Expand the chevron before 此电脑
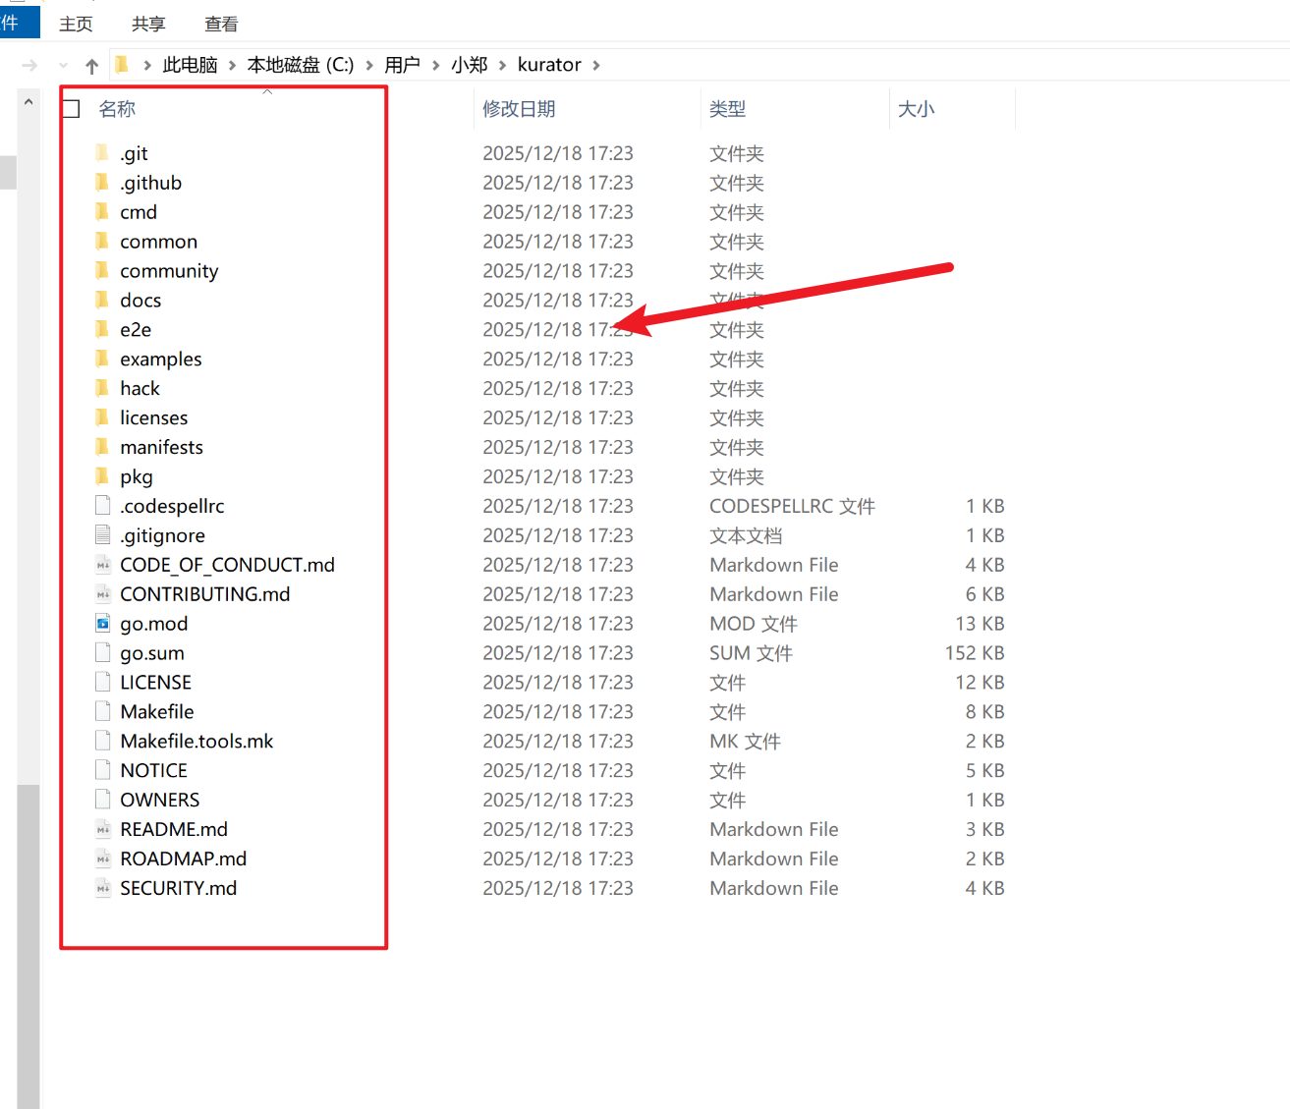 [147, 65]
